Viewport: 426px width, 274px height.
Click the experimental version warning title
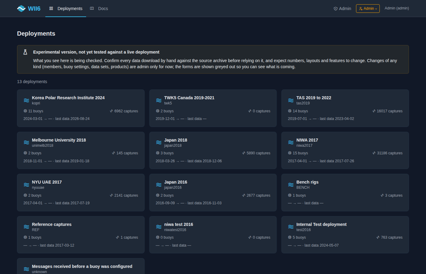(96, 52)
